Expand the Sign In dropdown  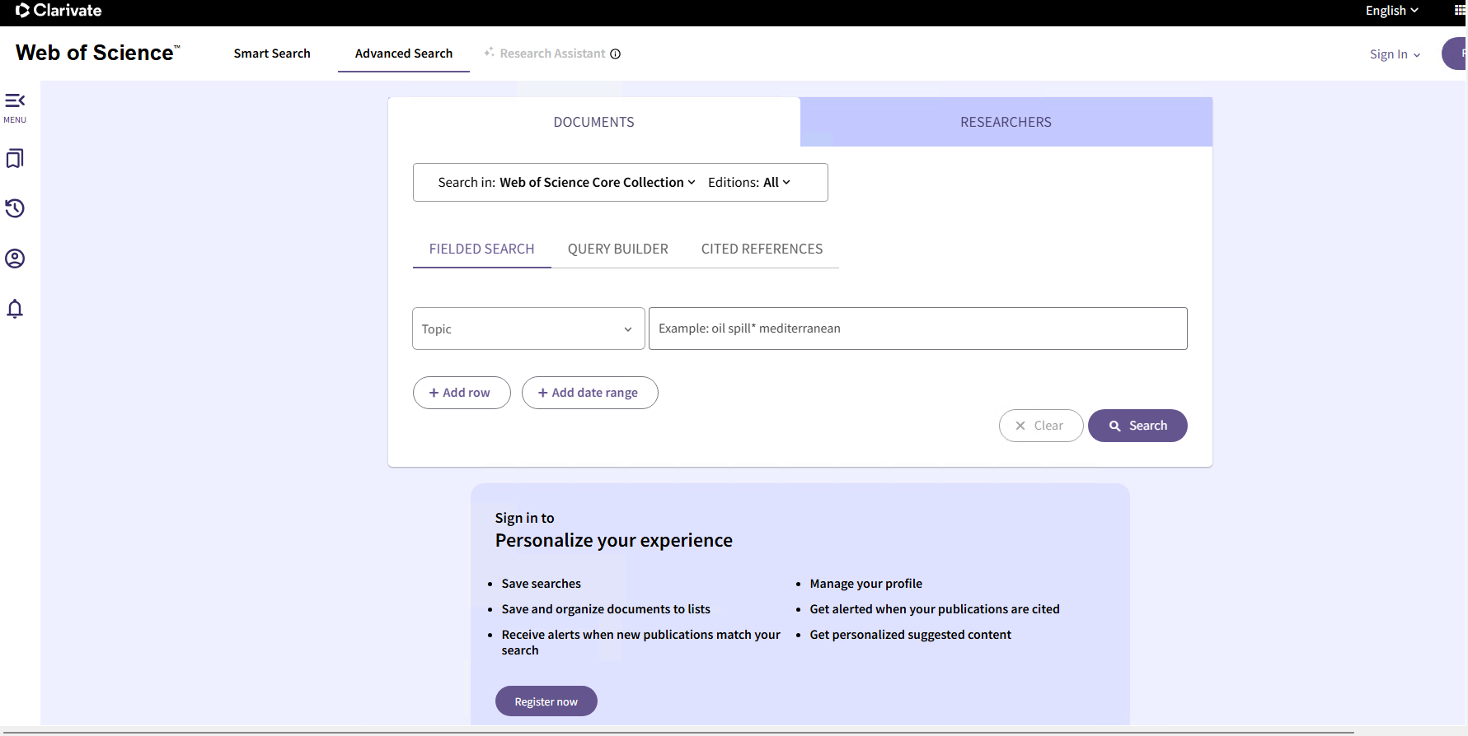tap(1395, 54)
